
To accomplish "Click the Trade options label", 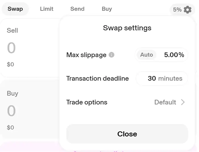I will click(x=87, y=102).
